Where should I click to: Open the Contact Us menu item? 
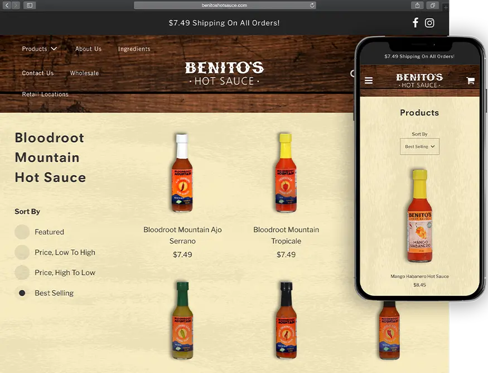(38, 73)
